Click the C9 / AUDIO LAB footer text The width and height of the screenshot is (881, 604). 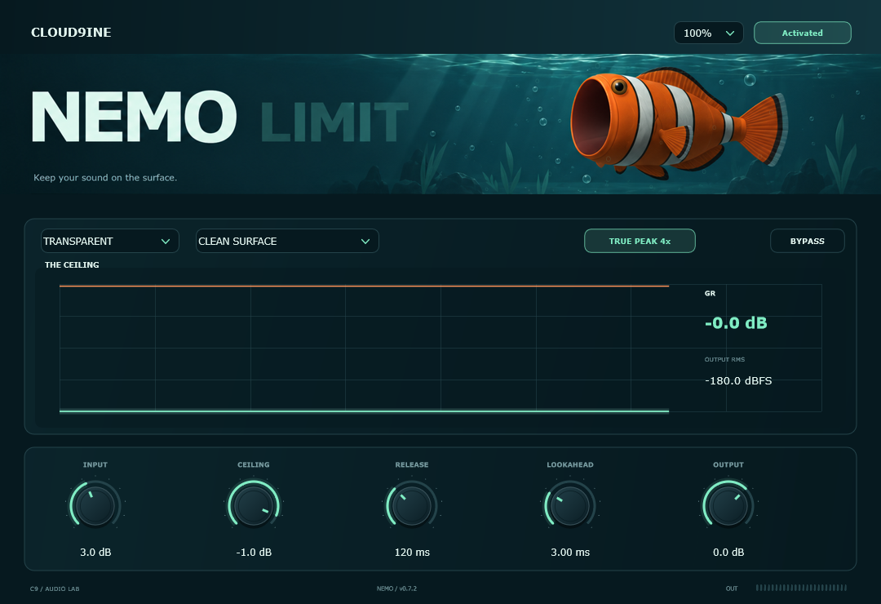(55, 588)
